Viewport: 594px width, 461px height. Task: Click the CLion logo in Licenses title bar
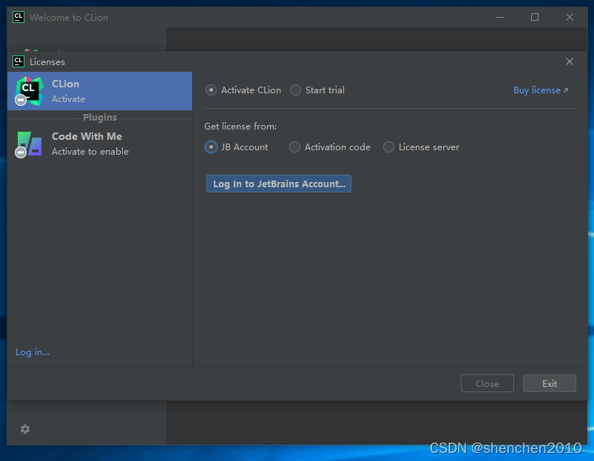[18, 61]
